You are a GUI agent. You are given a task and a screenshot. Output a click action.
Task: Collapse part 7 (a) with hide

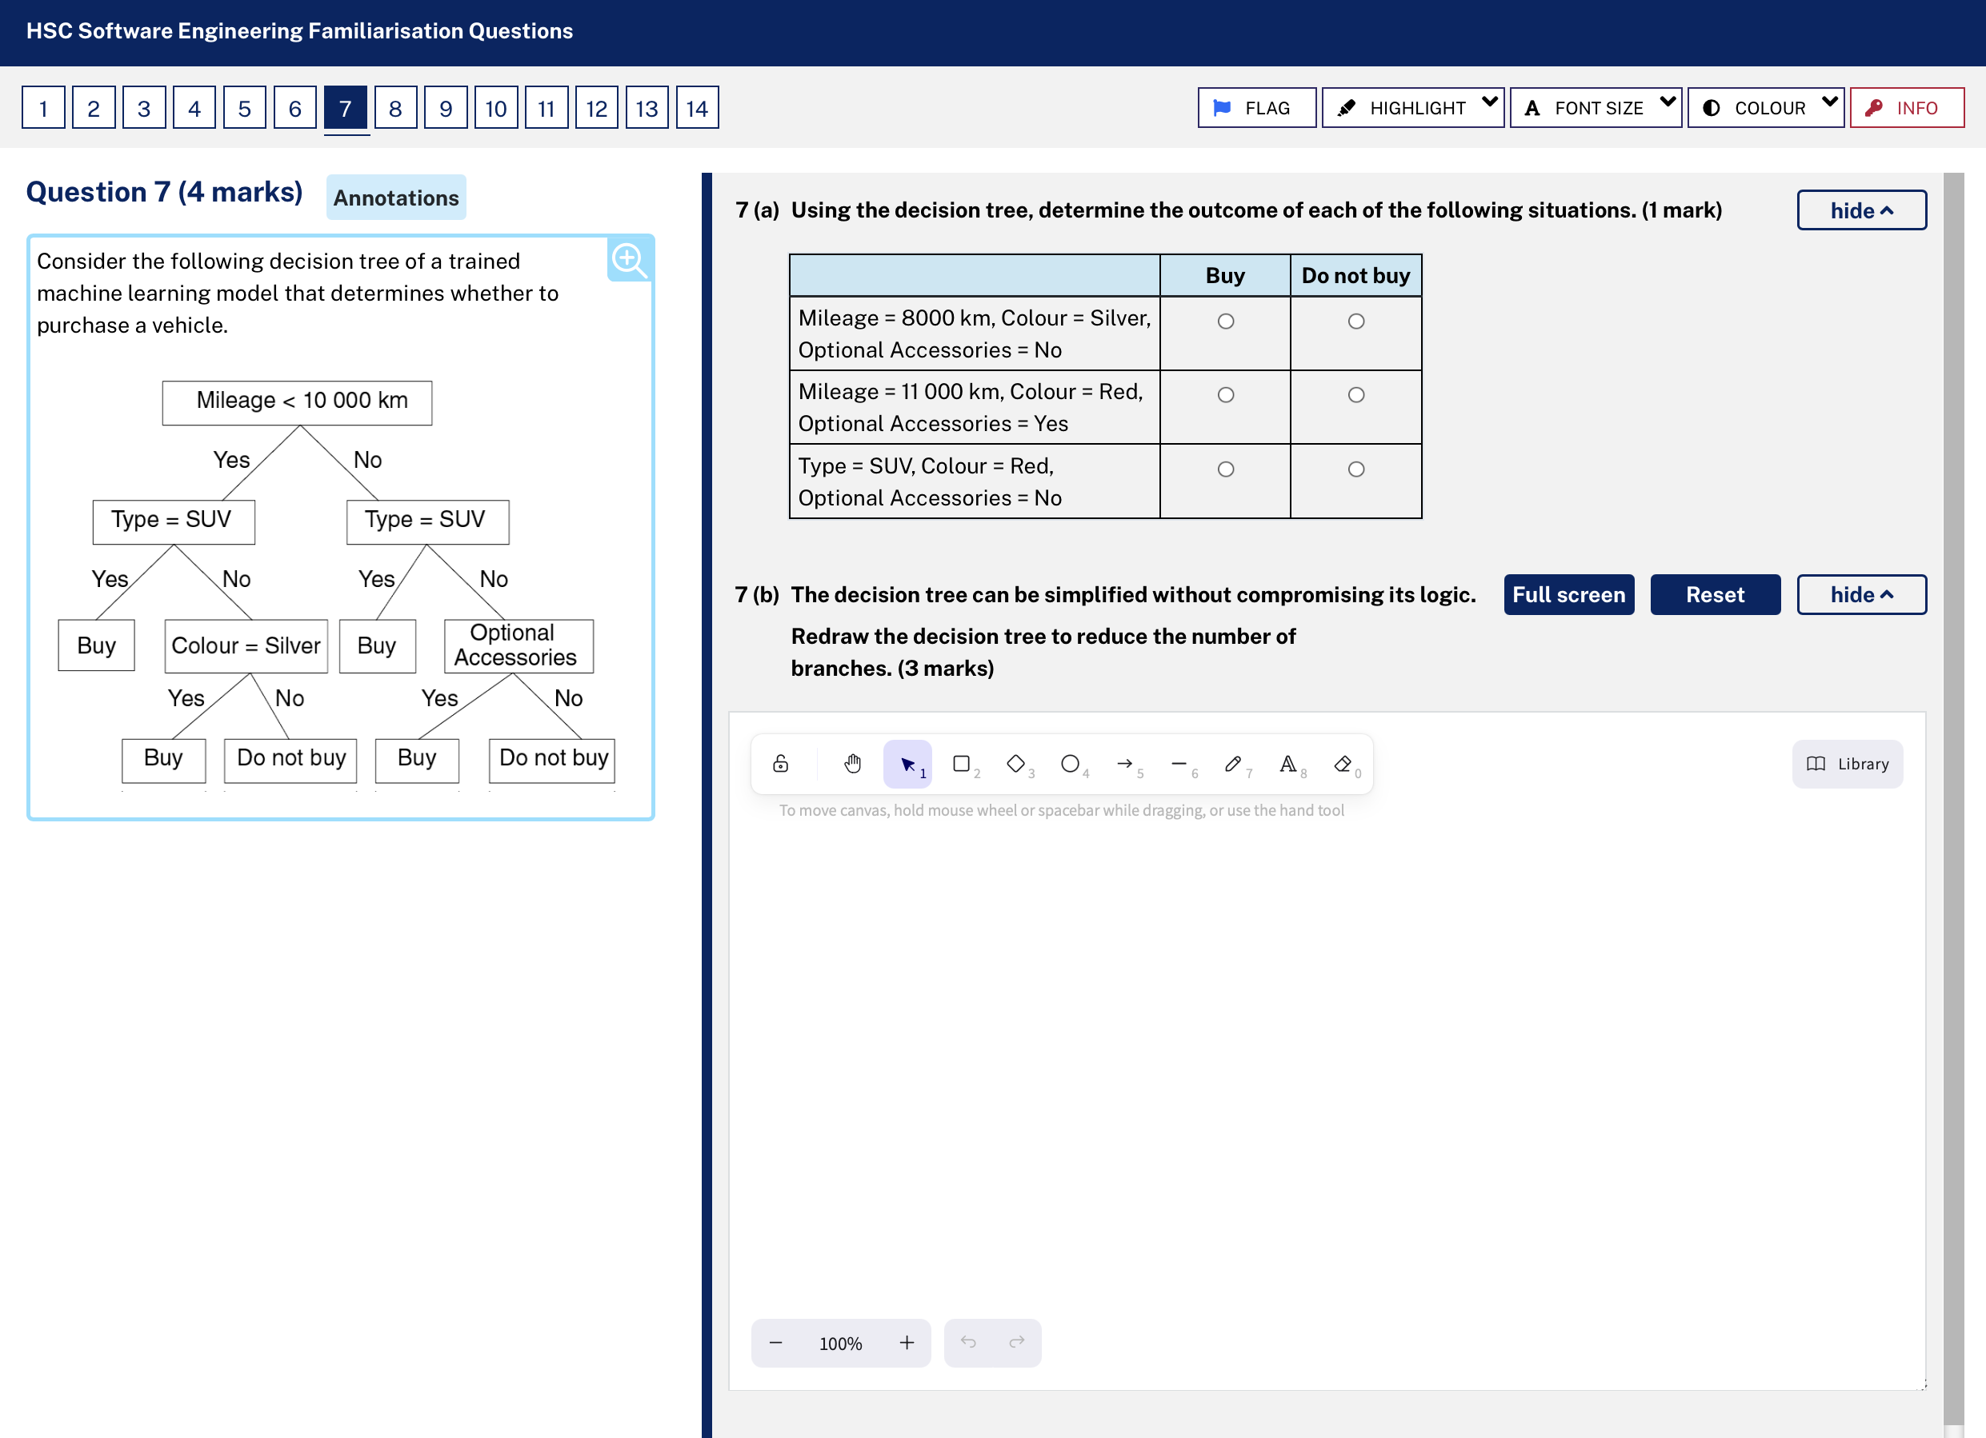(x=1862, y=210)
